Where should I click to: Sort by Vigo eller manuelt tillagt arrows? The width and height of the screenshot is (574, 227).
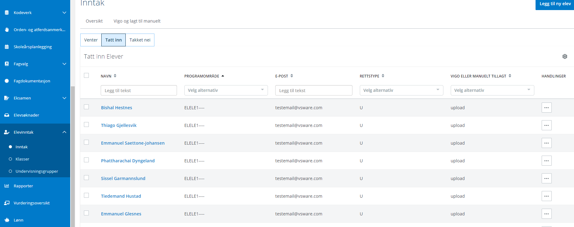click(510, 76)
